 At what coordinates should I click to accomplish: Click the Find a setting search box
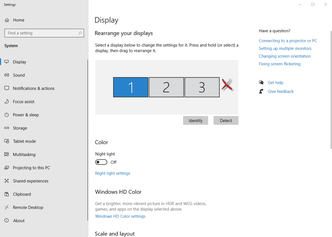[44, 33]
